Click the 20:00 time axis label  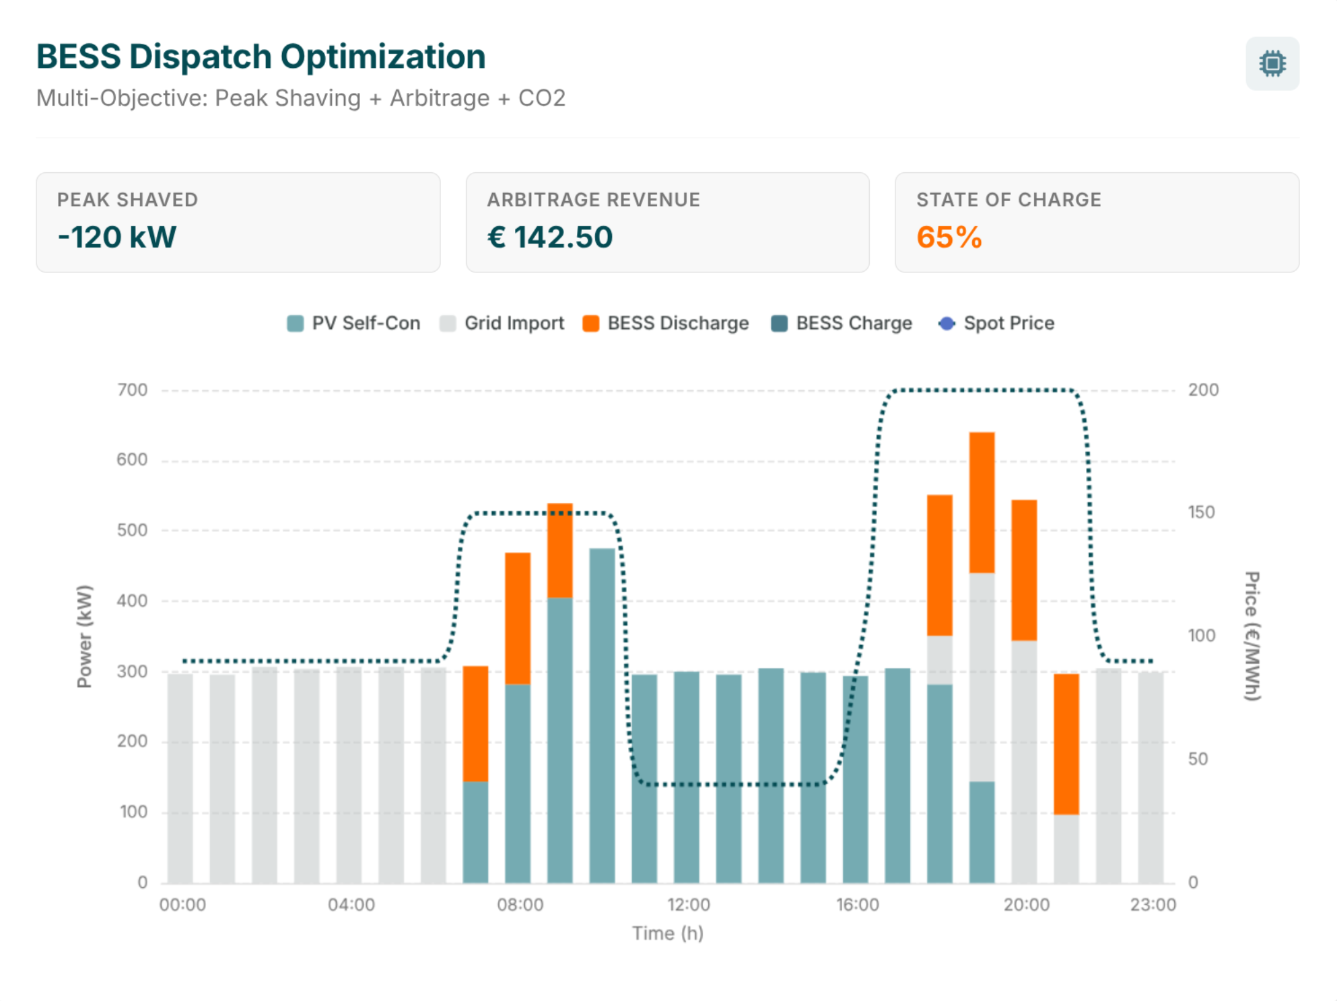pos(1025,905)
